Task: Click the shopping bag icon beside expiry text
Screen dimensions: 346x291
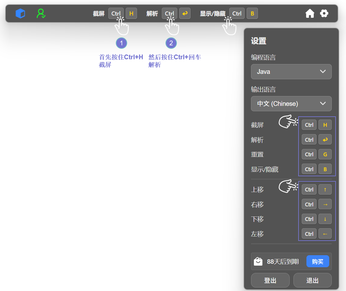Action: [x=258, y=262]
